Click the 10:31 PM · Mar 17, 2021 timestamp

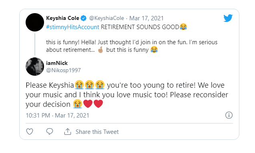click(x=57, y=116)
